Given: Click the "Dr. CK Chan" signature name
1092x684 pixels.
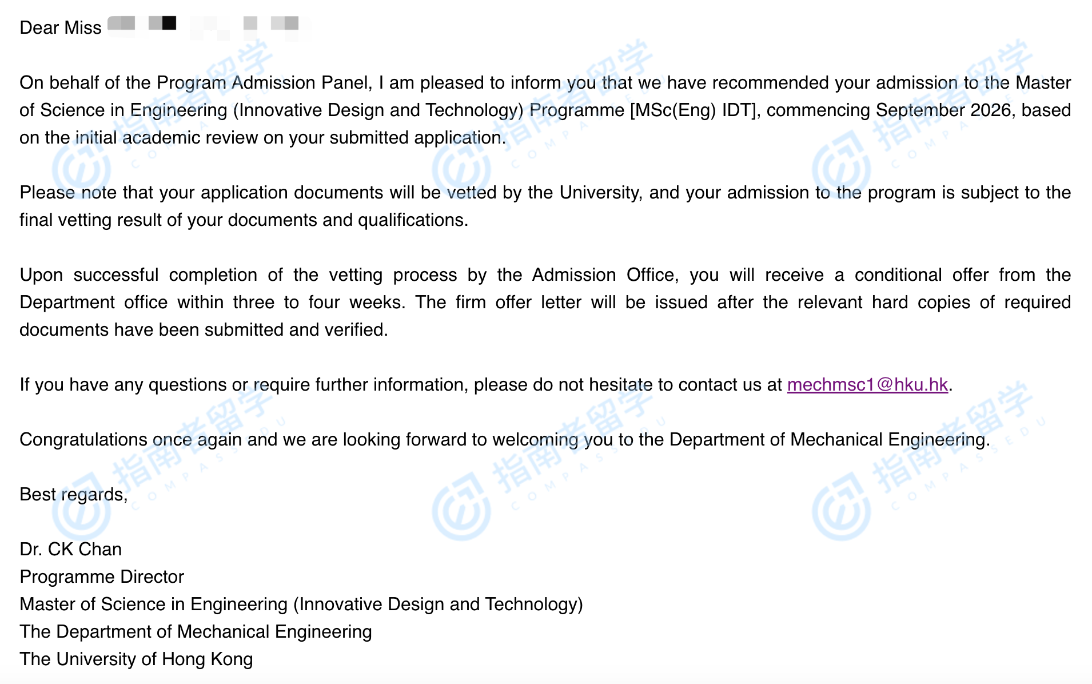Looking at the screenshot, I should coord(70,549).
